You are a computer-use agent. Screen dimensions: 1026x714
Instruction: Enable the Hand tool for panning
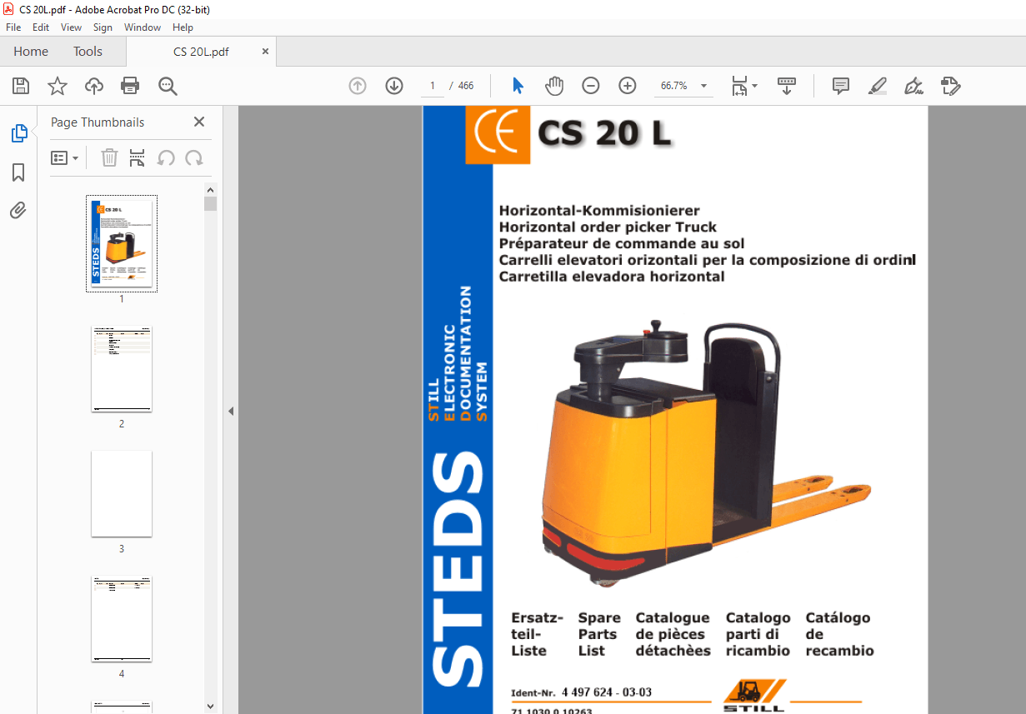[x=553, y=86]
